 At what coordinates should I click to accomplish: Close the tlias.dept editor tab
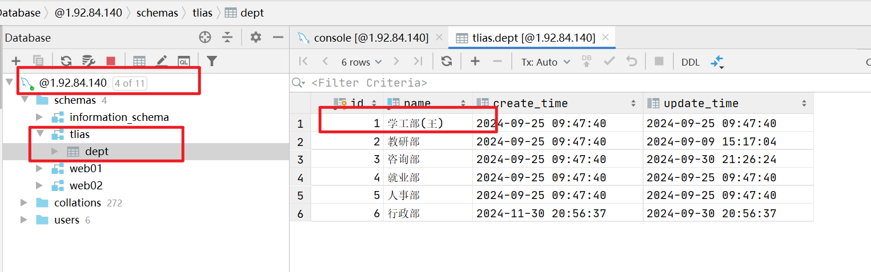click(x=605, y=38)
